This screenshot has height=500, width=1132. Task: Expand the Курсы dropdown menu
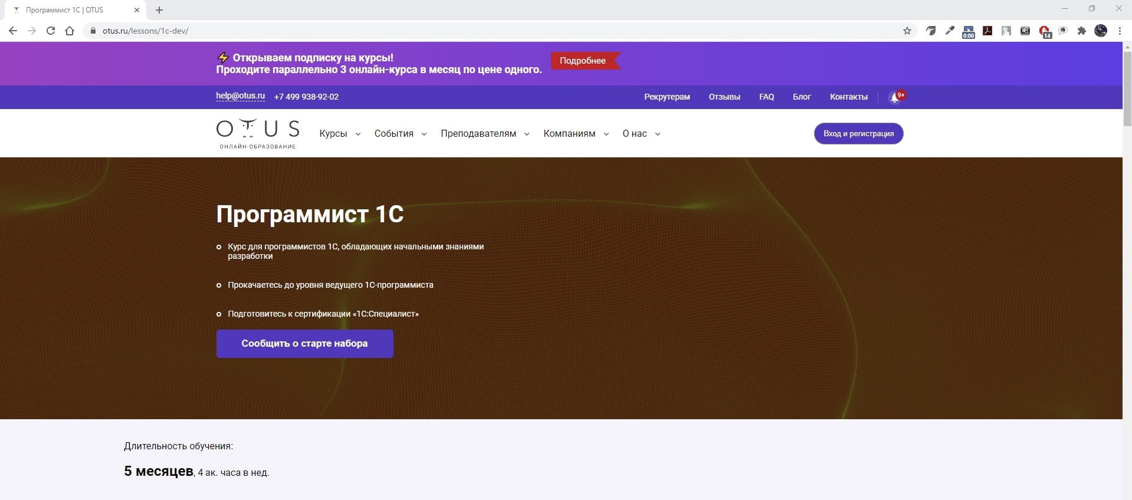pyautogui.click(x=340, y=134)
